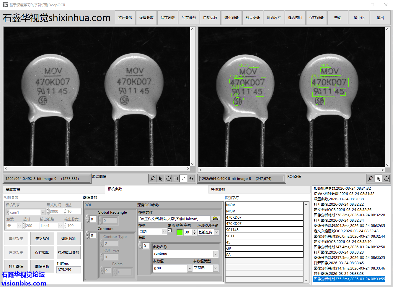Select the pointer tool under the ROI image

coord(379,178)
